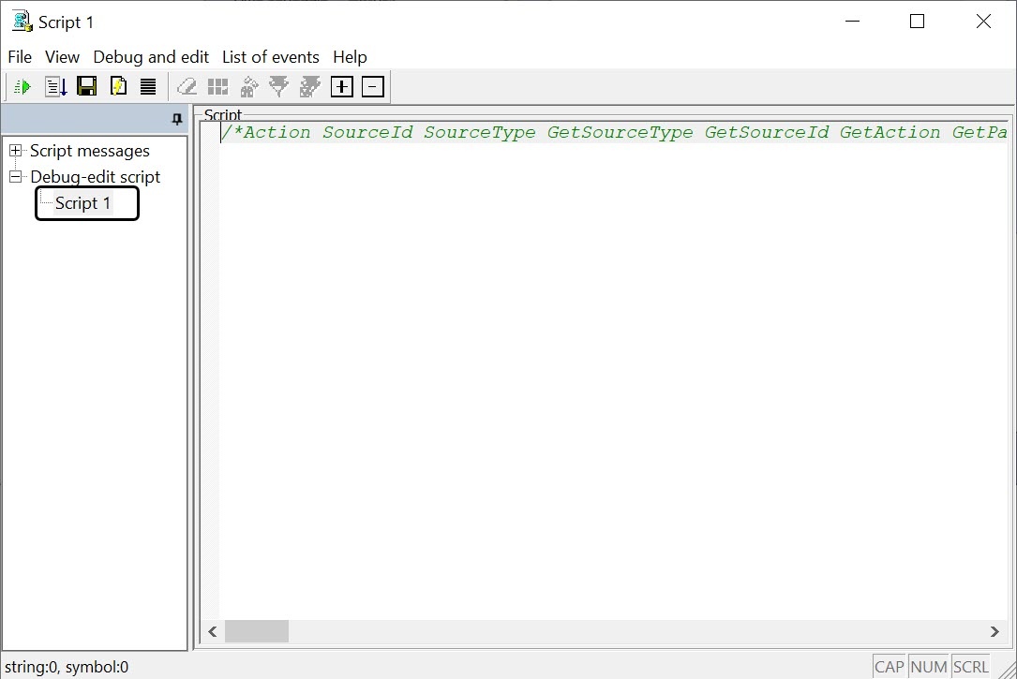The image size is (1017, 679).
Task: Open the Help menu
Action: tap(350, 57)
